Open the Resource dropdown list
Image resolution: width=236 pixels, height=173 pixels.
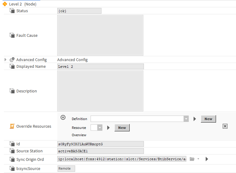coord(100,128)
